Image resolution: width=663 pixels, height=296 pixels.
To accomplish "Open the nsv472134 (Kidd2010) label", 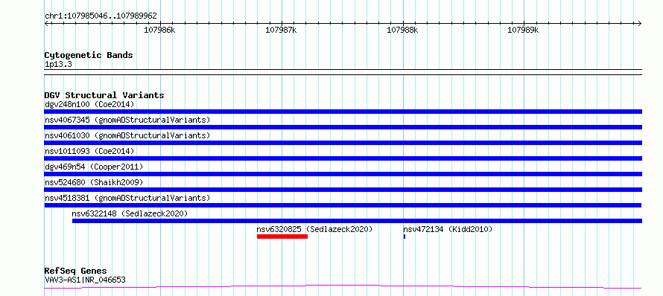I will [x=448, y=229].
